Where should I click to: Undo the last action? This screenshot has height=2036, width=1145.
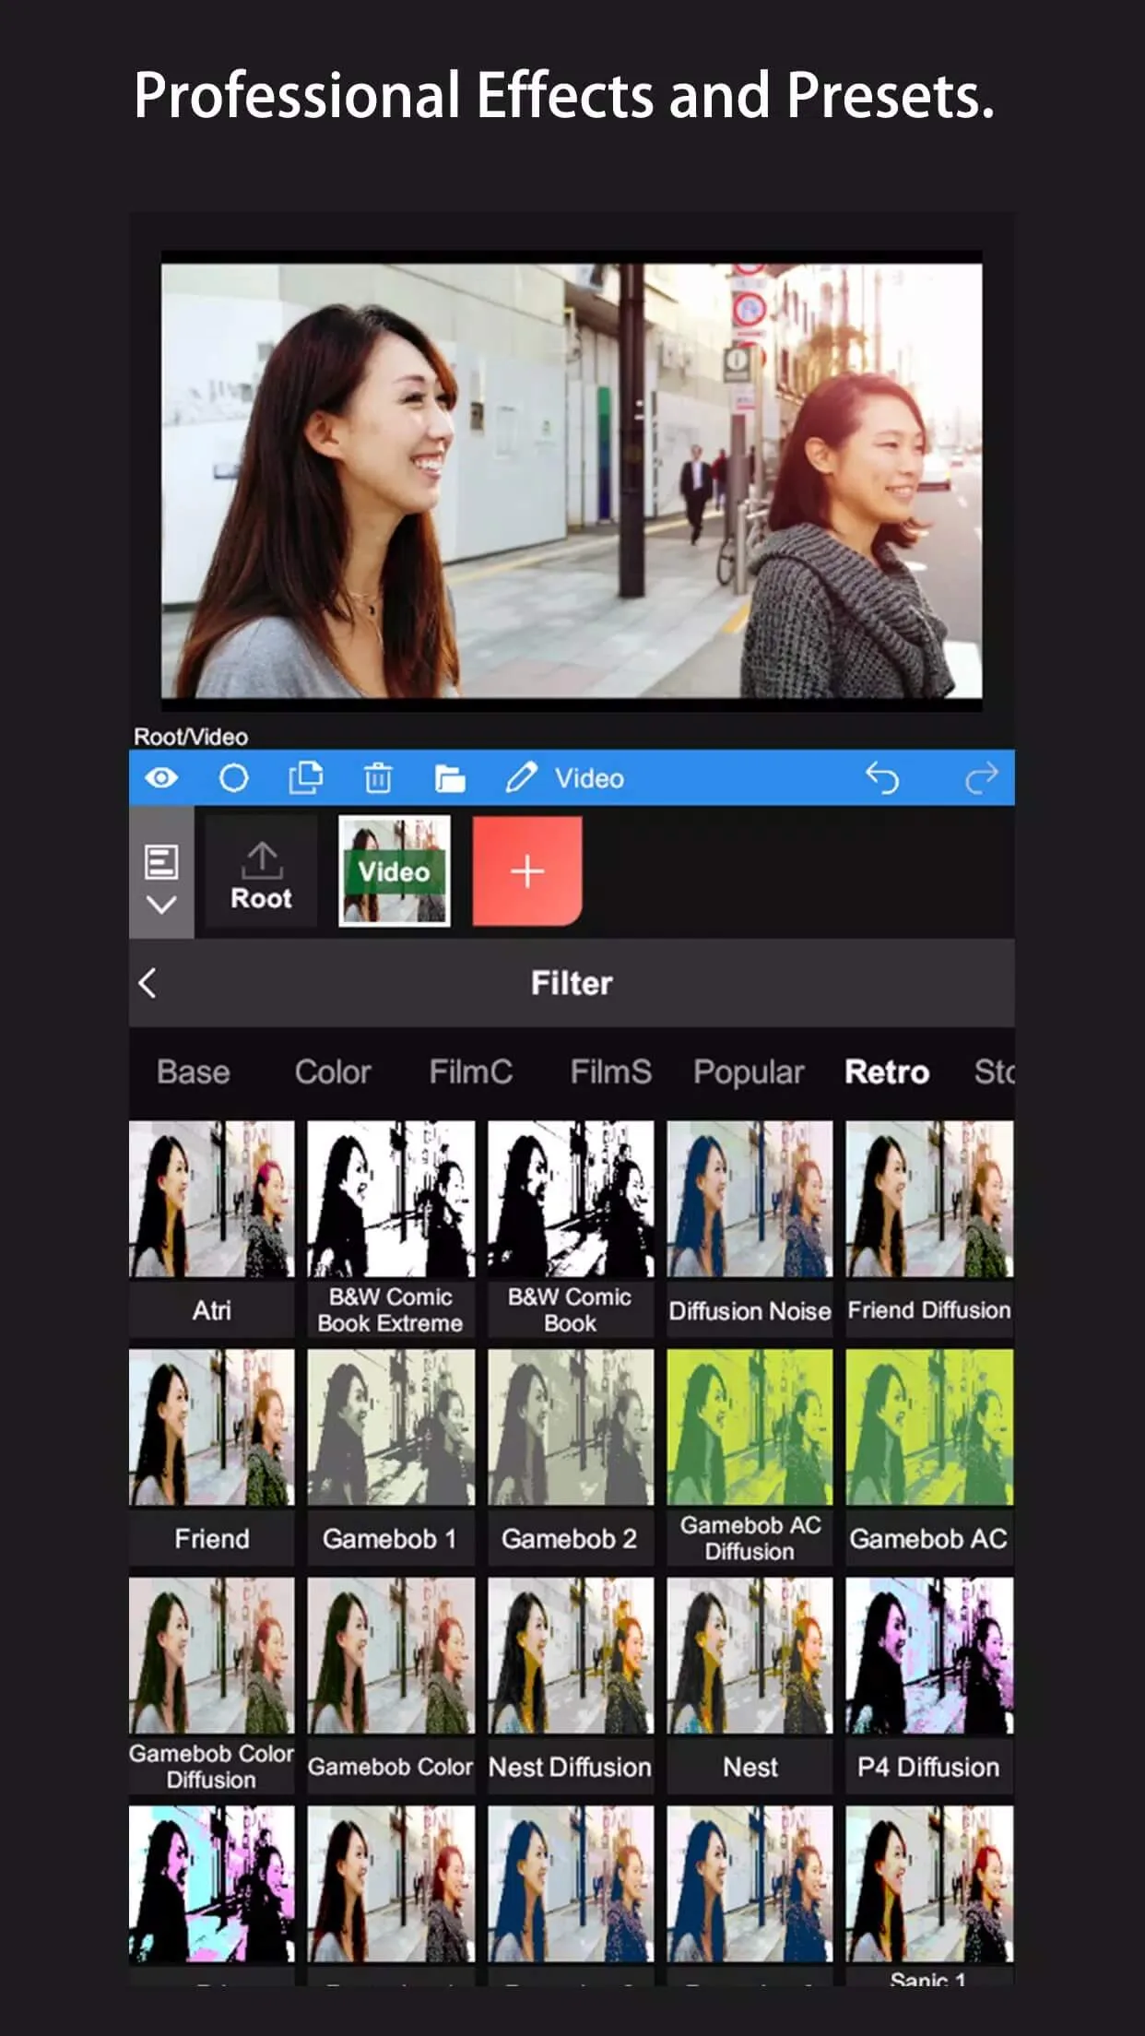point(882,778)
